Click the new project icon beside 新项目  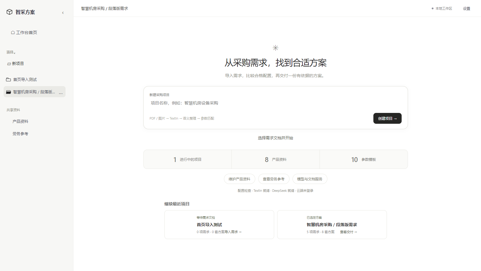pos(9,64)
